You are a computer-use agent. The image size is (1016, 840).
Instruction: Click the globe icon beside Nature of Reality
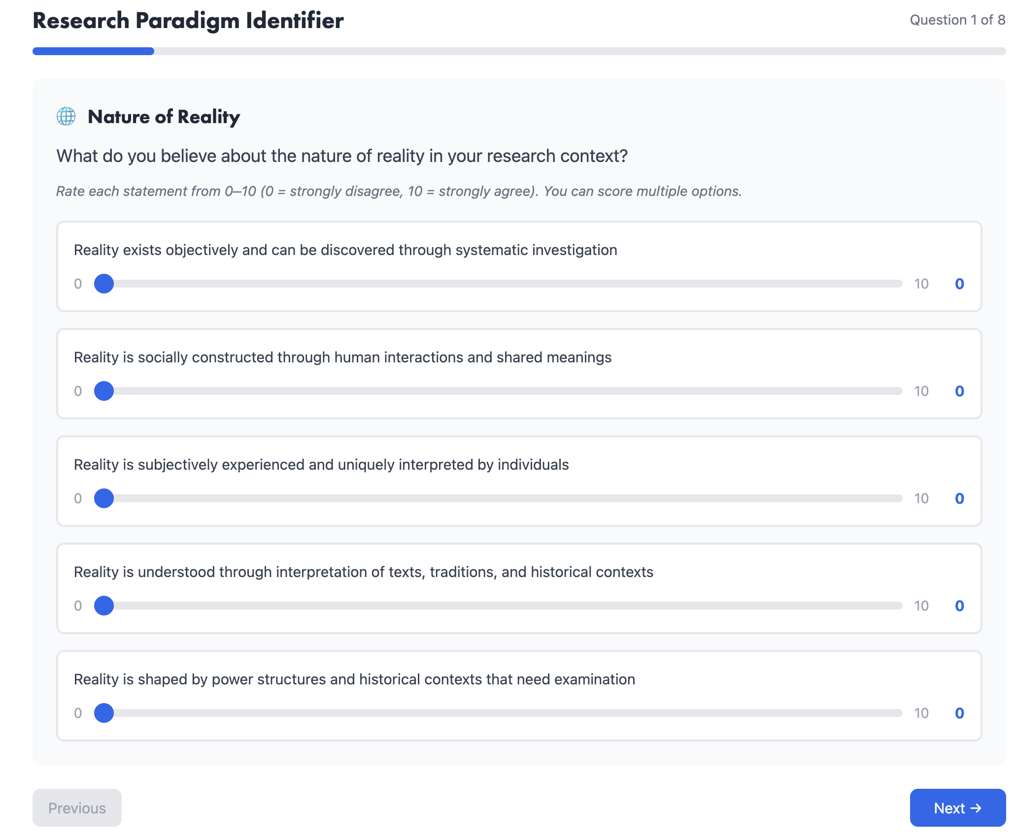66,117
